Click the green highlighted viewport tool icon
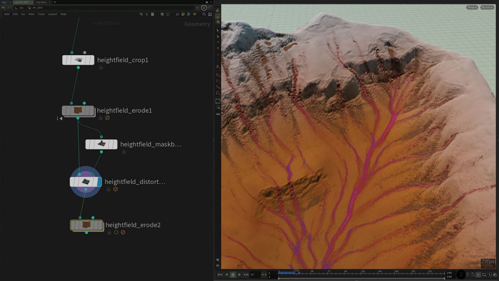 click(218, 101)
